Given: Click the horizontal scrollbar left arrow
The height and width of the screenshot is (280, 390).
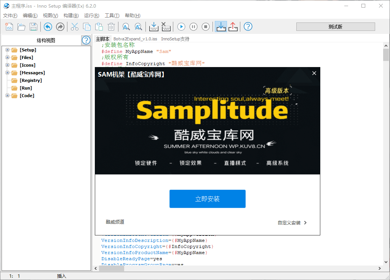Looking at the screenshot, I should click(96, 268).
